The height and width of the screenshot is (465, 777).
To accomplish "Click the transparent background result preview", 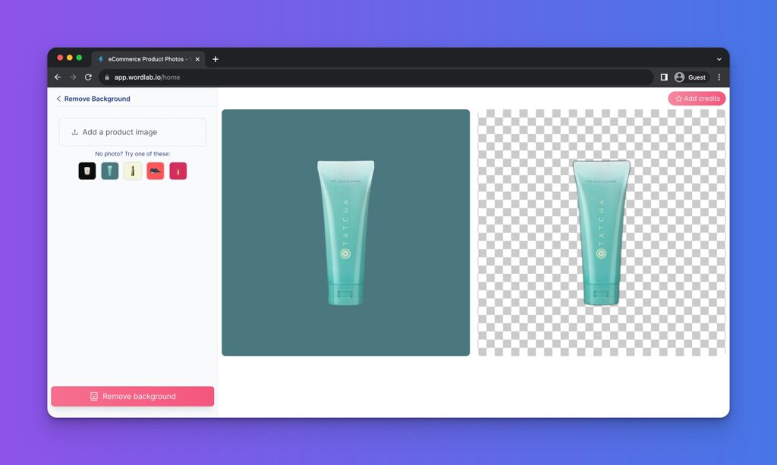I will [x=600, y=231].
